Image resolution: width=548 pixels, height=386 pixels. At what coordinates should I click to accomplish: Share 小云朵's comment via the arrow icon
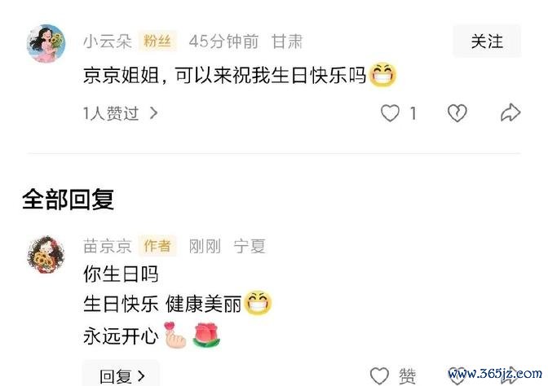click(x=510, y=112)
